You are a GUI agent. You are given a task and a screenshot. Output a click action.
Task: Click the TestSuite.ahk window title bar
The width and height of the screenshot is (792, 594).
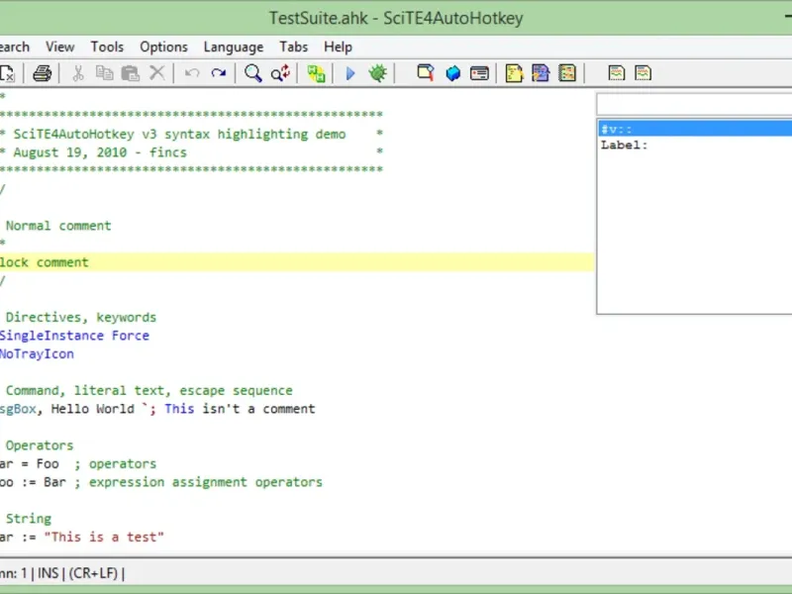pos(396,18)
